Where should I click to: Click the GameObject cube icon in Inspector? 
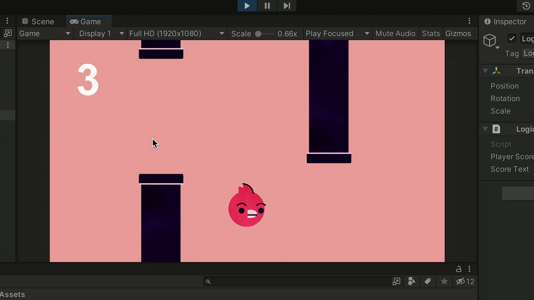tap(489, 41)
